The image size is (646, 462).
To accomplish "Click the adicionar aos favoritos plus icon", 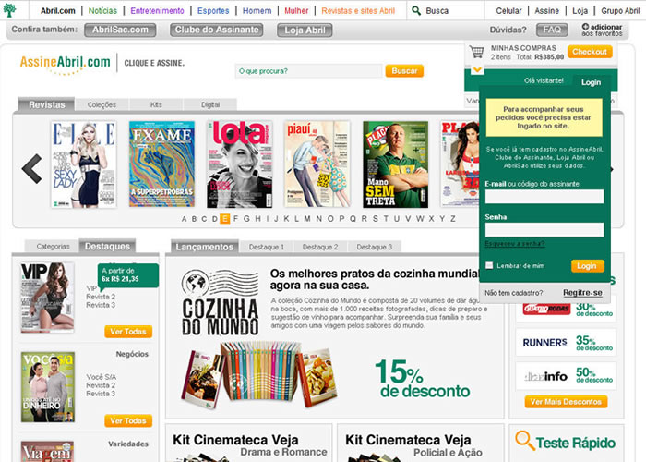I will click(585, 27).
